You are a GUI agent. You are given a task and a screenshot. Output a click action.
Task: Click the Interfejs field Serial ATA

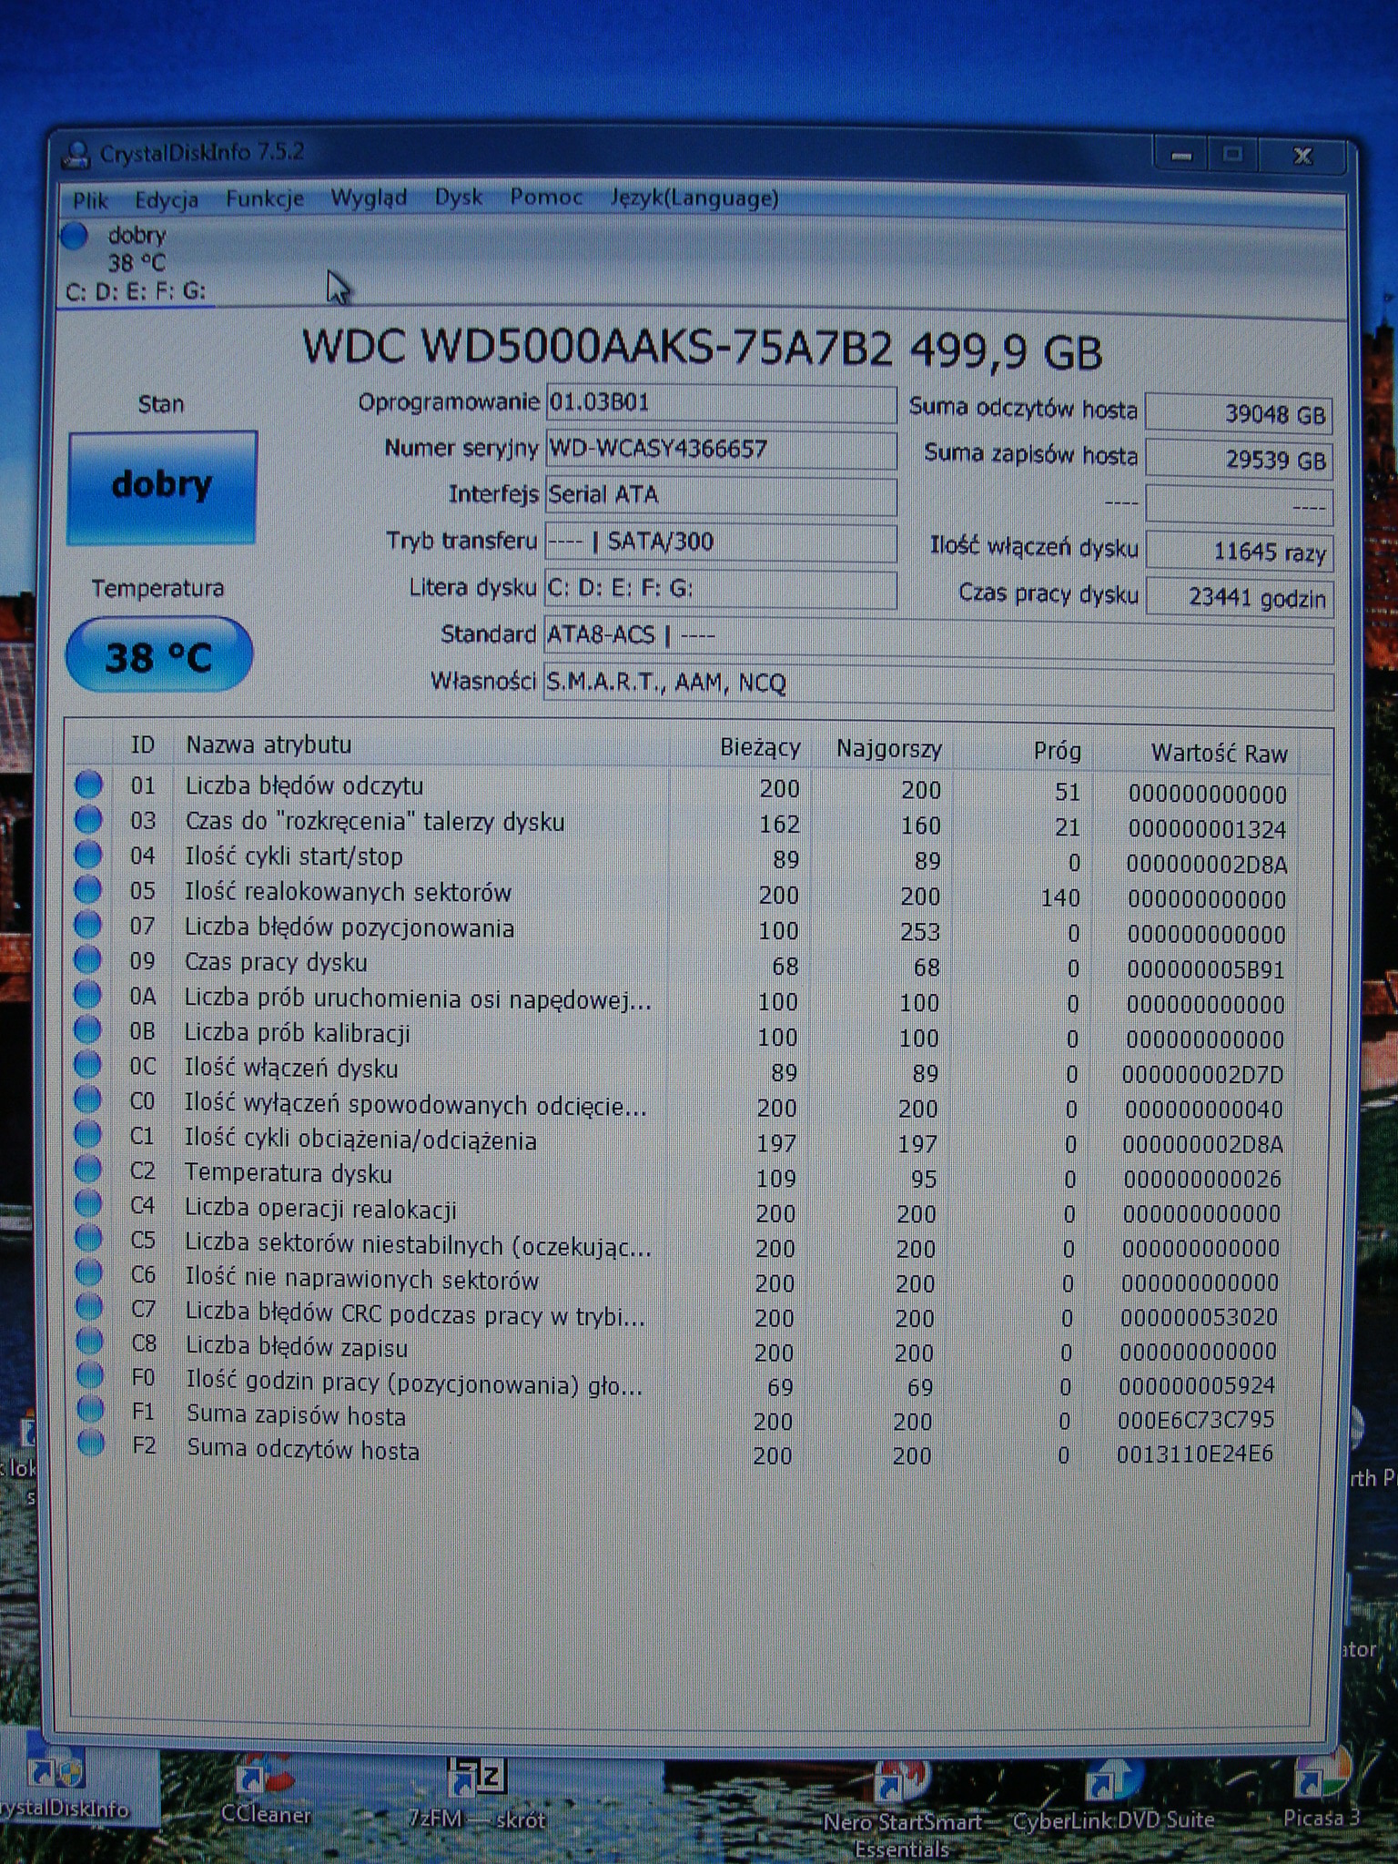coord(721,496)
